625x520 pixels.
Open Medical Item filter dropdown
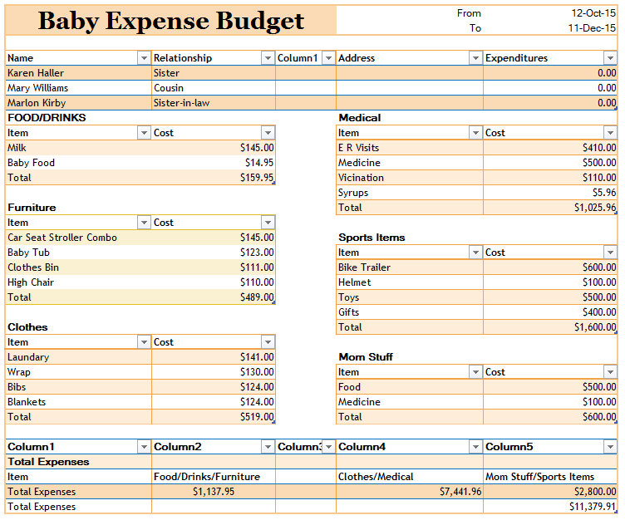[x=475, y=133]
